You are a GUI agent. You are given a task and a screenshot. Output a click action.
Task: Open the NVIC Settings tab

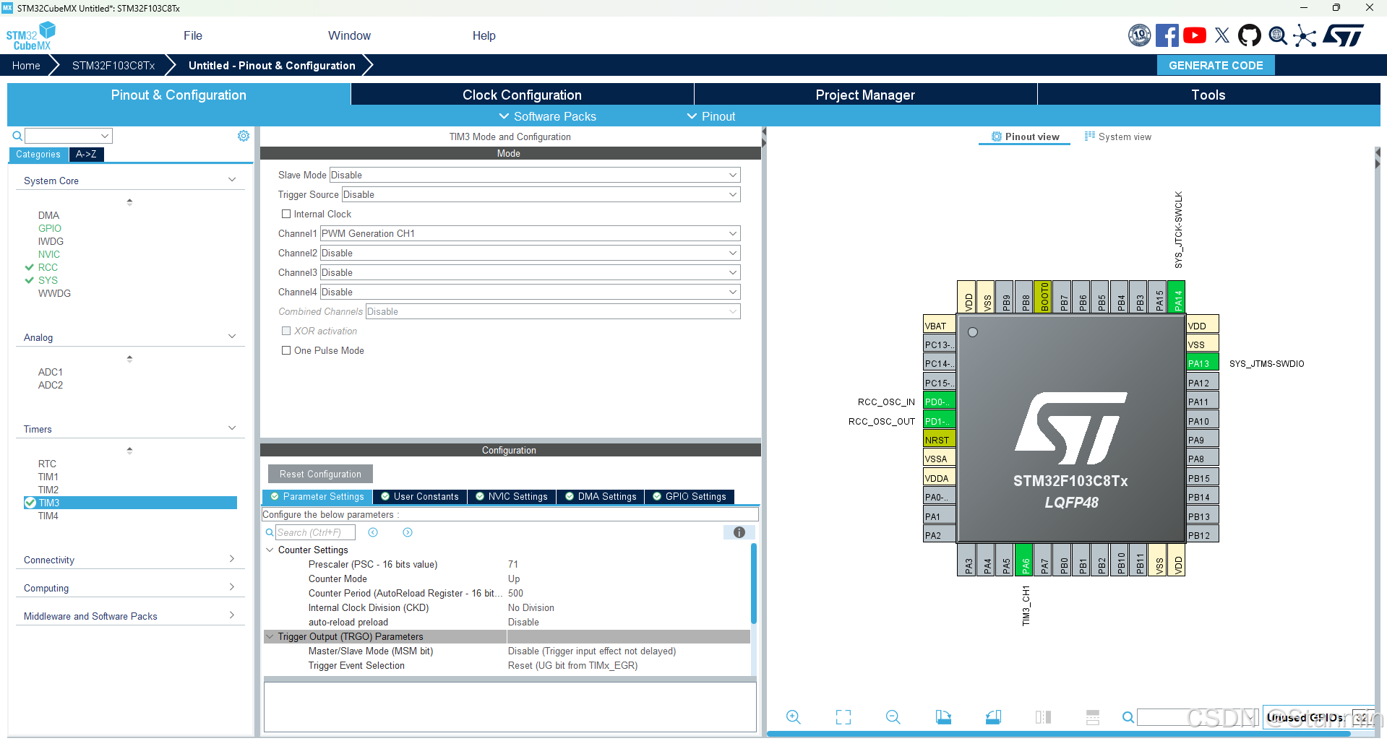click(512, 496)
